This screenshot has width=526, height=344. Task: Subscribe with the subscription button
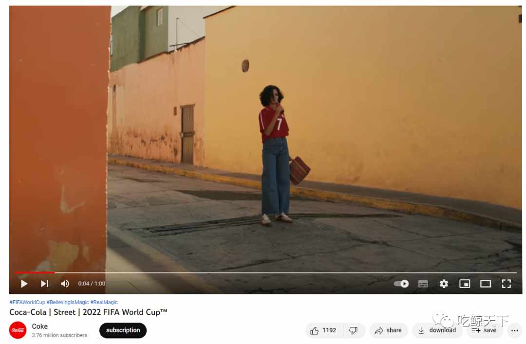point(123,330)
